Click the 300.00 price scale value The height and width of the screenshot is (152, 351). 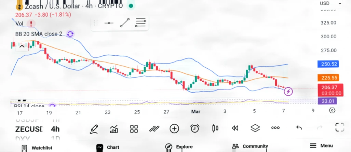328,37
